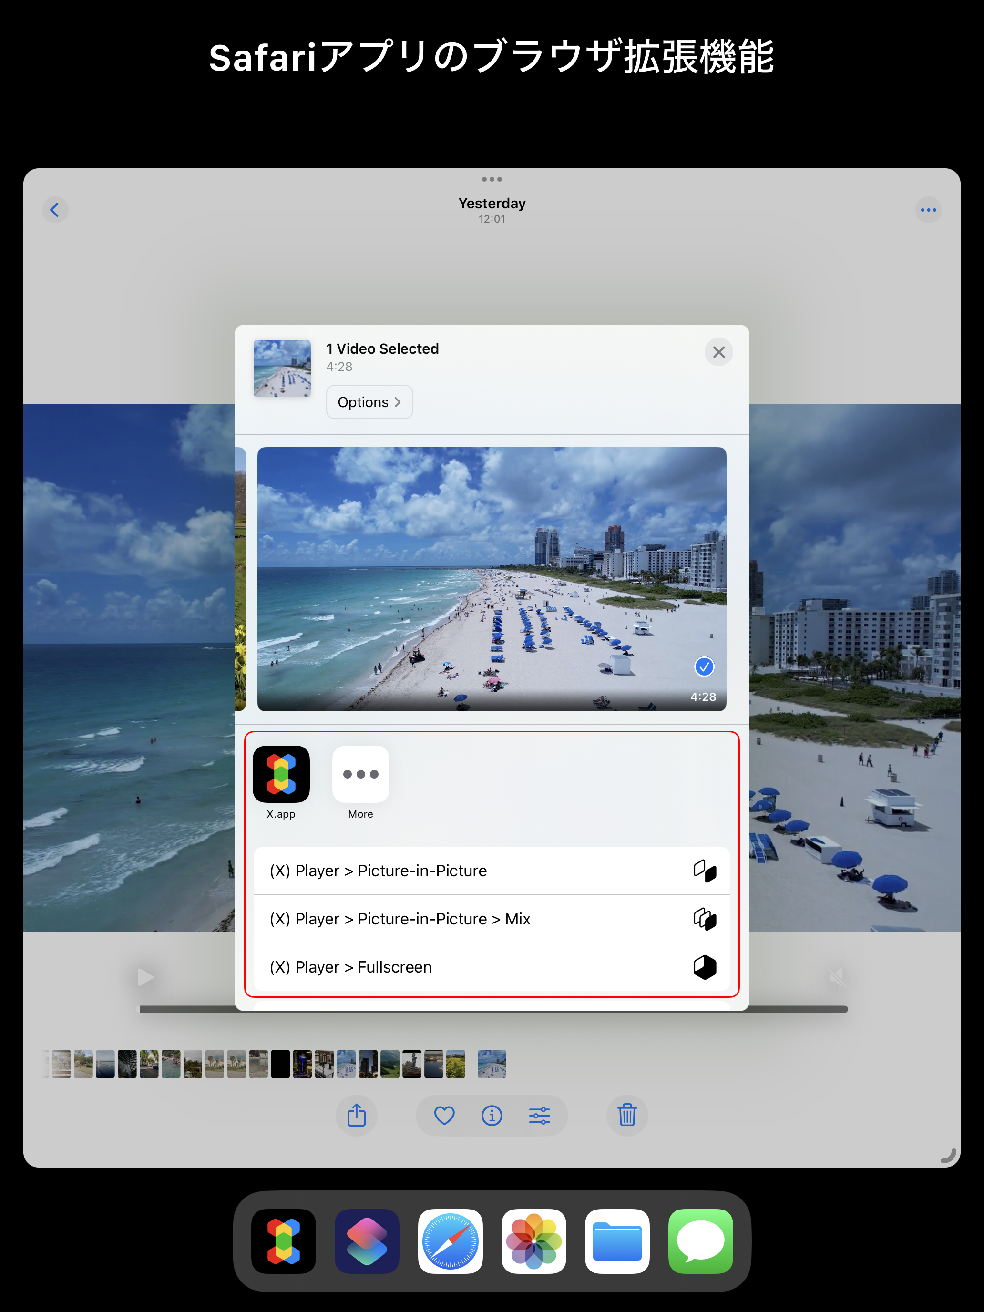Tap the Picture-in-Picture action icon
This screenshot has height=1312, width=984.
(705, 871)
